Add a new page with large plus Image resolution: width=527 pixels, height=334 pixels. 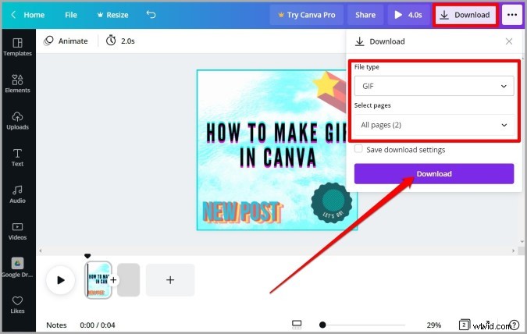[x=170, y=280]
